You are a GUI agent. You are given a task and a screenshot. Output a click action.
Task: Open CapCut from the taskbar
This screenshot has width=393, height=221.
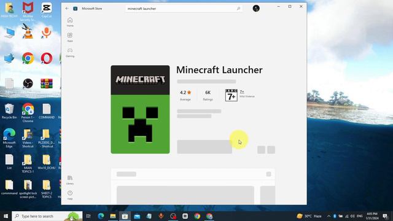pyautogui.click(x=185, y=216)
